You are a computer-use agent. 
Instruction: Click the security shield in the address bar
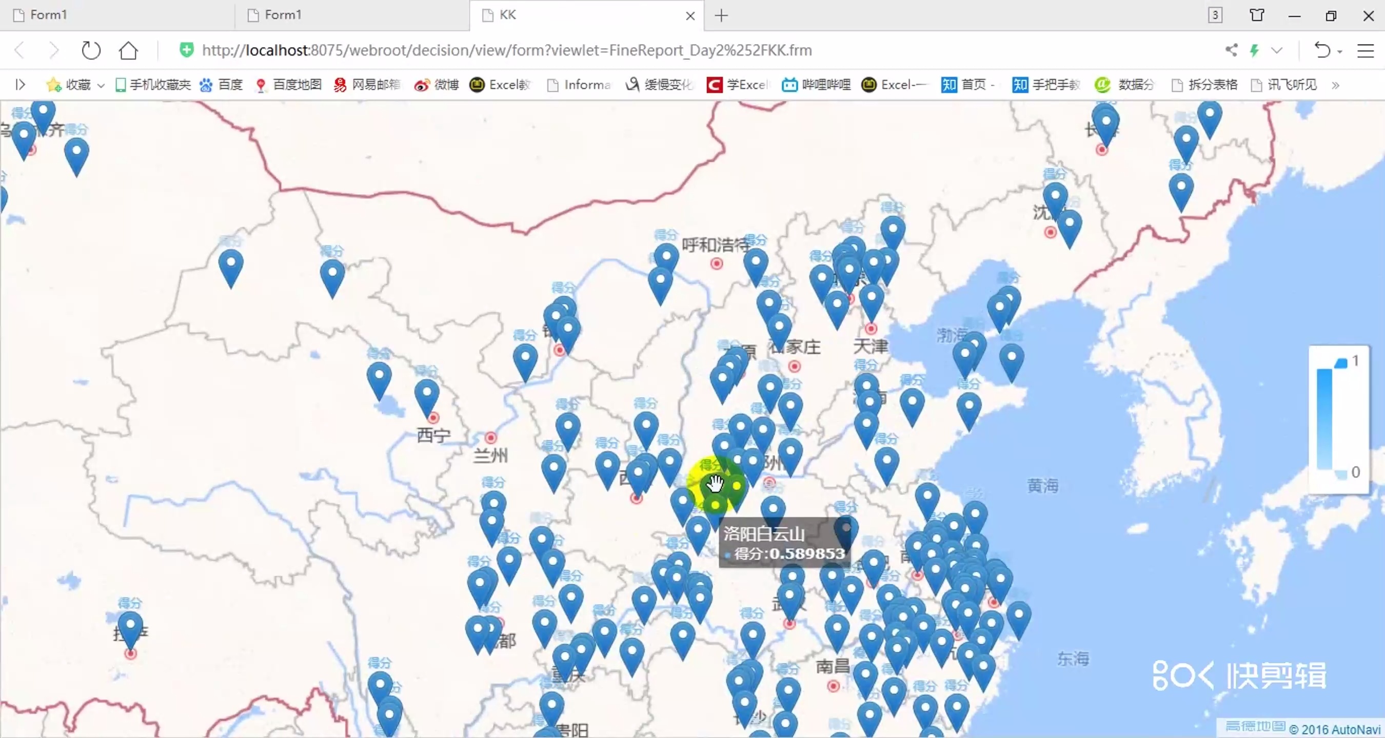186,50
